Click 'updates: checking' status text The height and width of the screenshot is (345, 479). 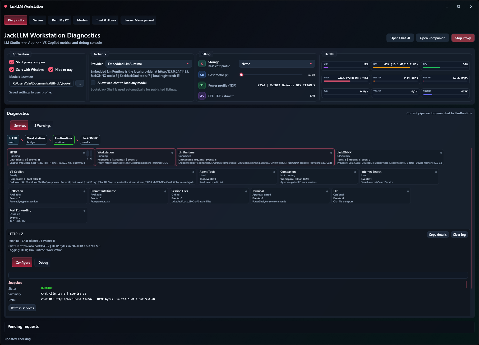[17, 339]
